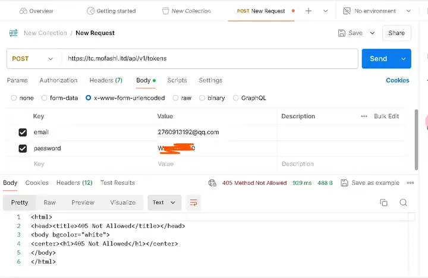Copy the response body with copy icon
The height and width of the screenshot is (278, 428).
coord(383,203)
